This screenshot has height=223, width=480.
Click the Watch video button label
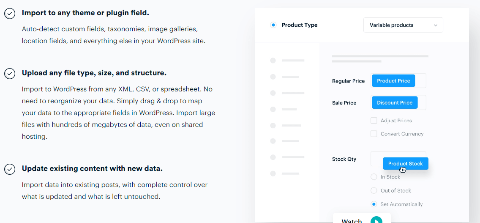(x=352, y=220)
